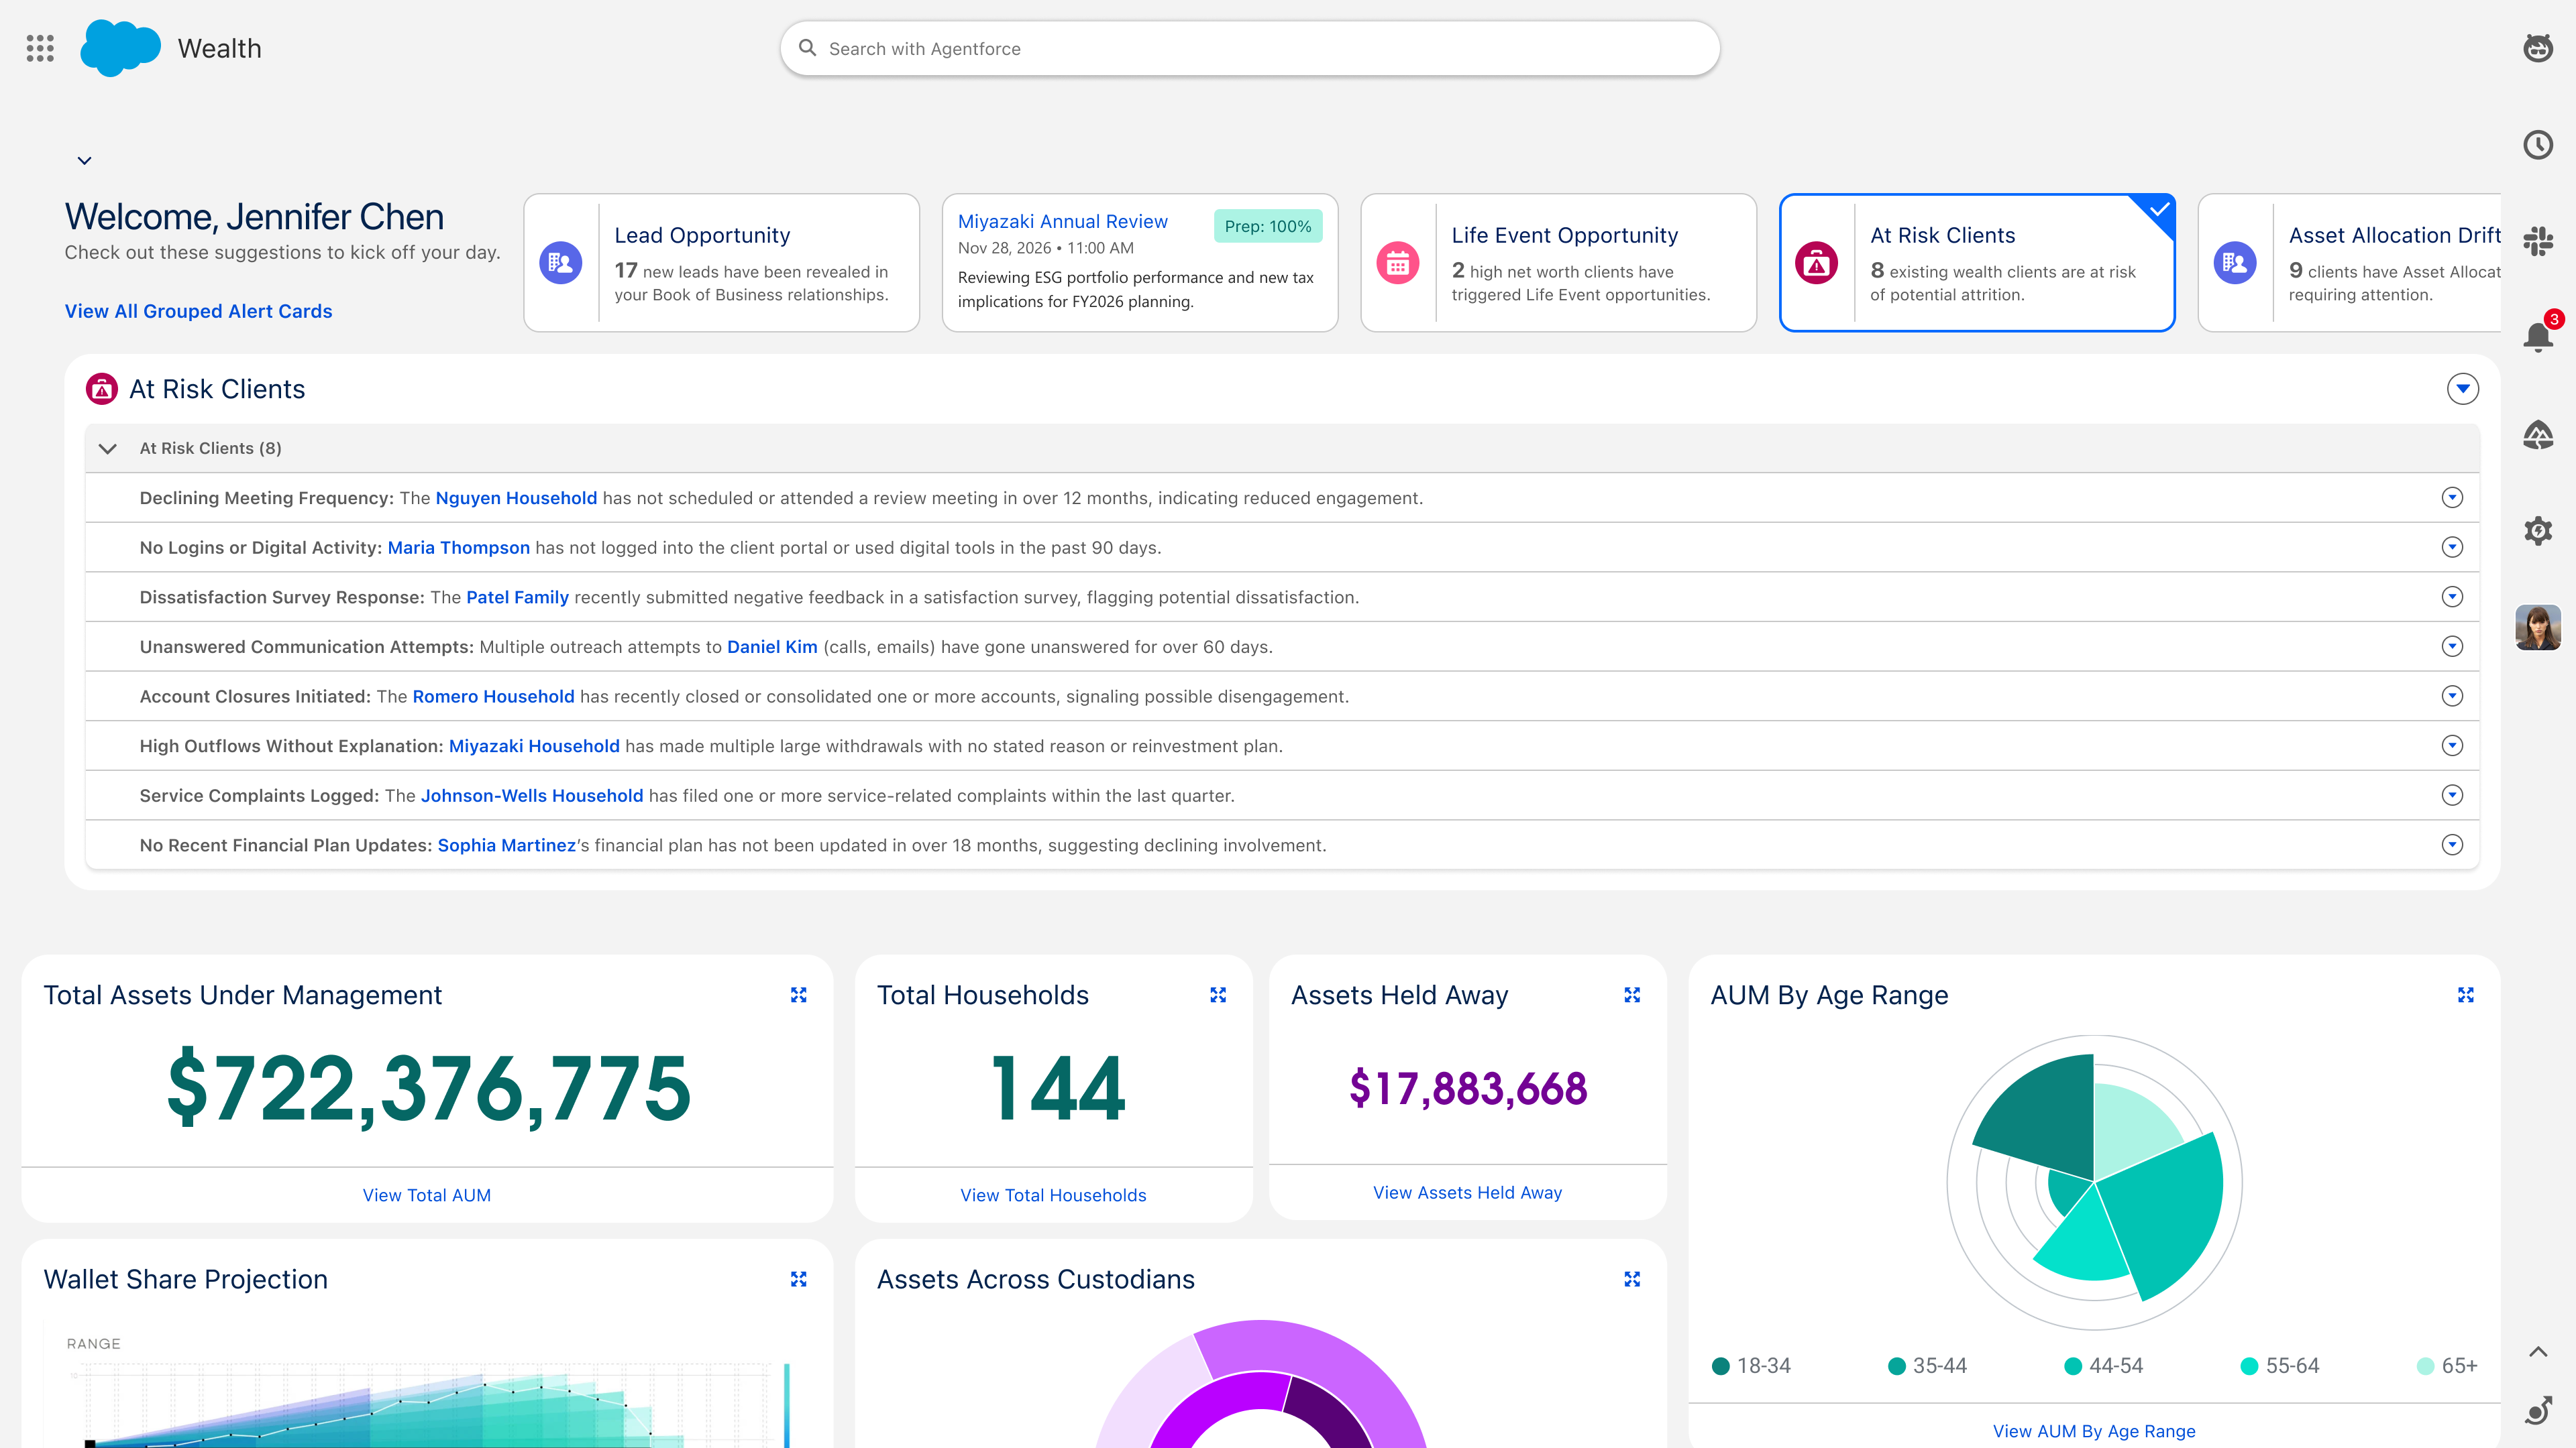Open actions menu for Johnson-Wells Household row

pyautogui.click(x=2452, y=796)
